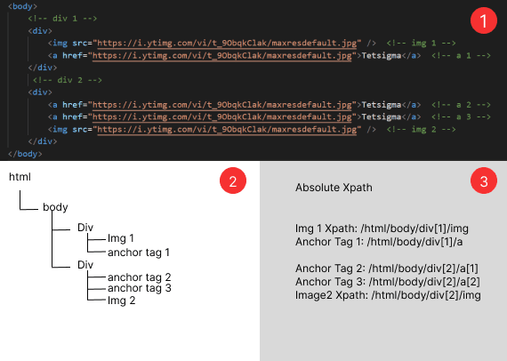The height and width of the screenshot is (361, 507).
Task: Click the opening <body> tag in the code
Action: [x=22, y=6]
